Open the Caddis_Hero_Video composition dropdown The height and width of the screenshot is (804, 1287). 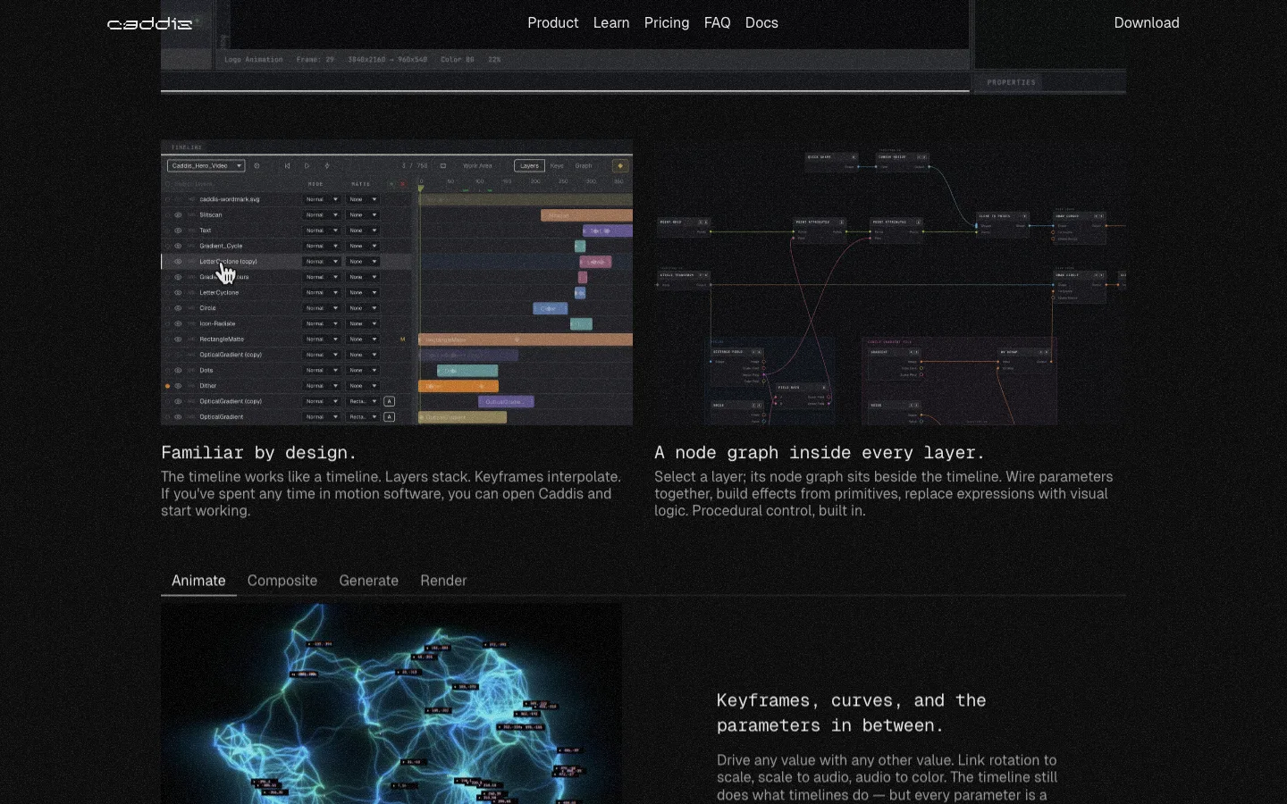[x=206, y=165]
